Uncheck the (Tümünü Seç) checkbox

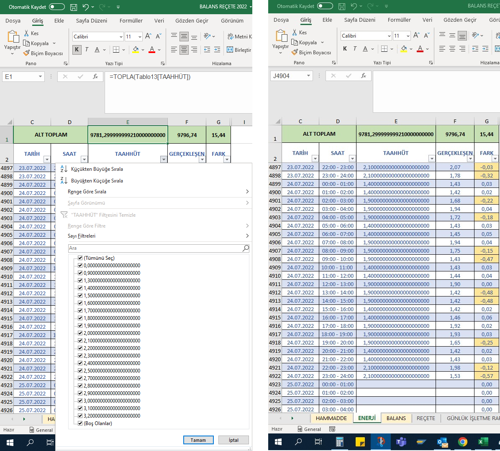(80, 258)
